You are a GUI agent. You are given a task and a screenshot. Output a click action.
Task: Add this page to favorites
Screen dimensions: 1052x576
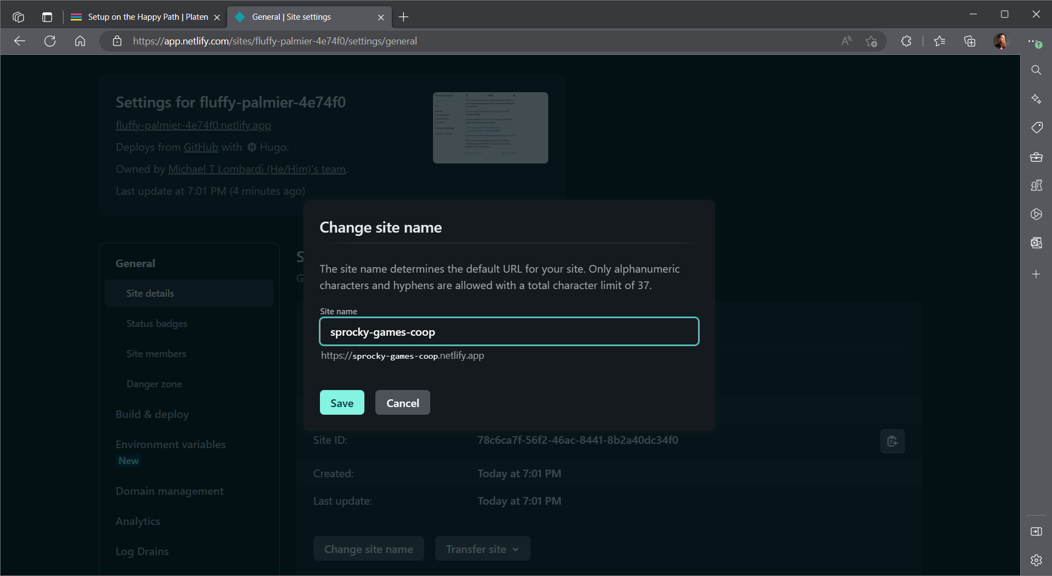871,41
